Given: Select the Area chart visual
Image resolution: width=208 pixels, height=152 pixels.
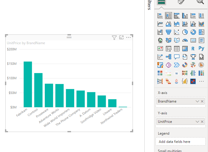Looking at the screenshot, I should [169, 24].
